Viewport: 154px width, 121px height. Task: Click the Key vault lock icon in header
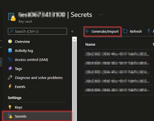(x=12, y=17)
